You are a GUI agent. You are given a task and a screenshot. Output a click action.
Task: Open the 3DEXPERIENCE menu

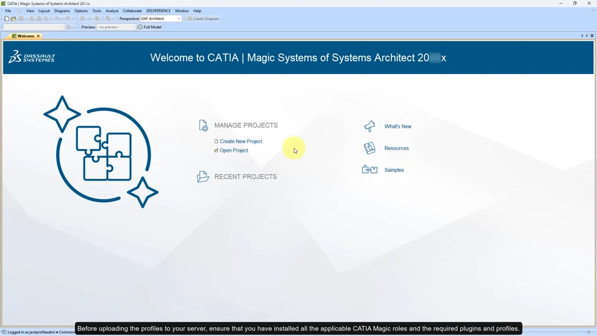click(159, 11)
